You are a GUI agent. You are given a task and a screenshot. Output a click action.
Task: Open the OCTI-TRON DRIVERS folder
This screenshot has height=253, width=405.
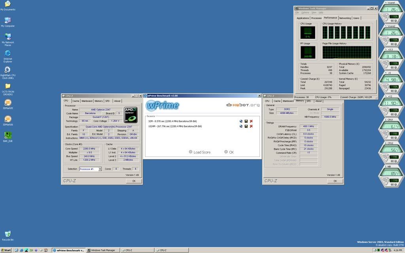(8, 89)
